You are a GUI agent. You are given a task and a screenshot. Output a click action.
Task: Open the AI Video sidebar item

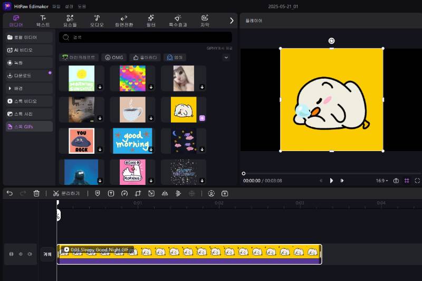click(29, 50)
